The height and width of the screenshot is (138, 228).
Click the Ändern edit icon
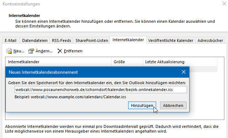[31, 51]
